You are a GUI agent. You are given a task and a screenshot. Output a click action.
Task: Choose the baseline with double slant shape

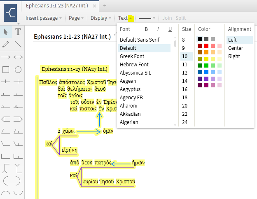pos(18,107)
